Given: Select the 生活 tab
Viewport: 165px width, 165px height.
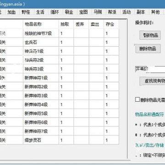Looking at the screenshot, I should point(40,12).
